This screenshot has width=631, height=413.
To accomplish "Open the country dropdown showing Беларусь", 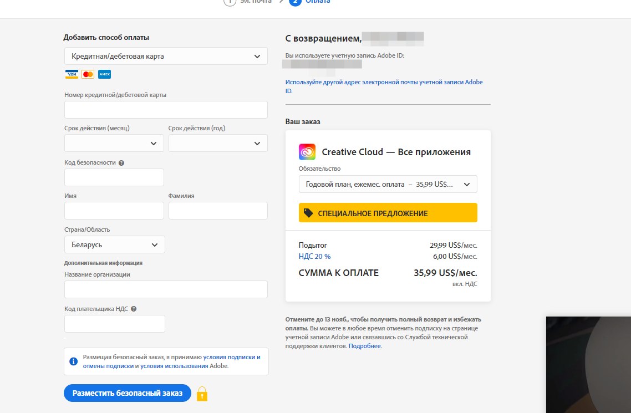I will [115, 244].
